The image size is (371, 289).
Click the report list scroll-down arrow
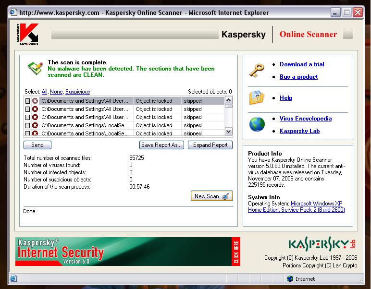coord(229,132)
